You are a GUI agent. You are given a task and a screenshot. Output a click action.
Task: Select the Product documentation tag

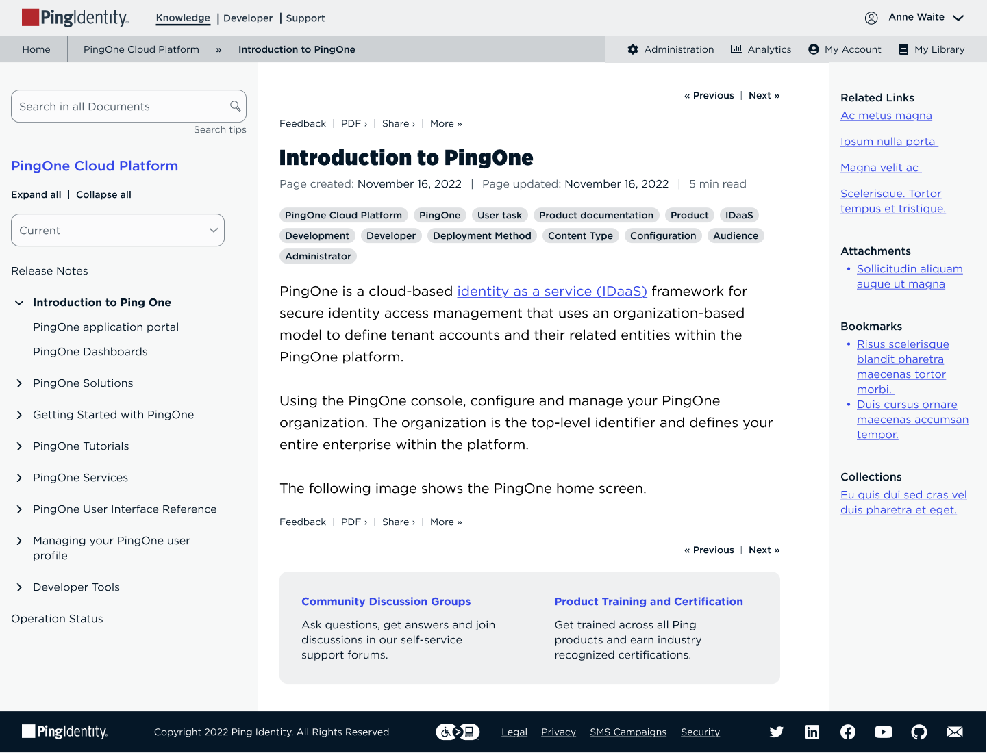pyautogui.click(x=596, y=215)
